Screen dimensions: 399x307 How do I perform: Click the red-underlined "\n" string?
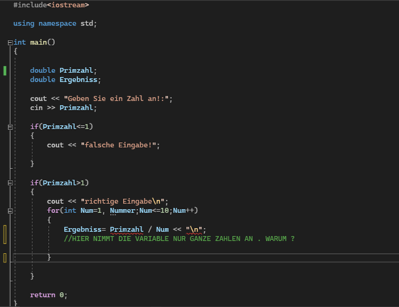(194, 229)
